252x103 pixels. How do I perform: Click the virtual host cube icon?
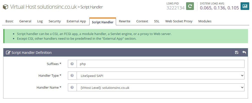tap(5, 7)
